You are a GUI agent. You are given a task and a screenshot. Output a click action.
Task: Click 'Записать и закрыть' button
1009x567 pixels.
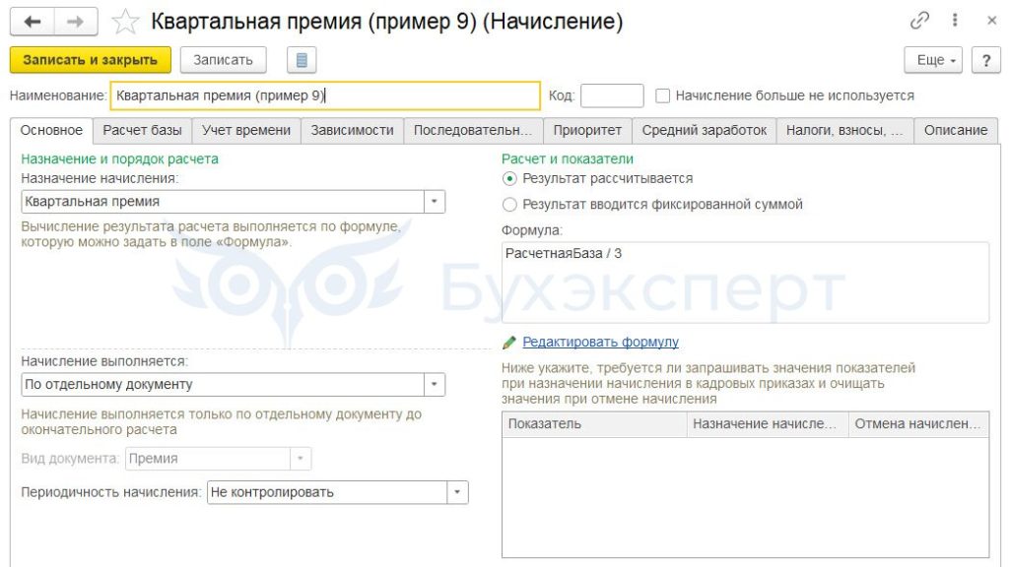point(91,60)
